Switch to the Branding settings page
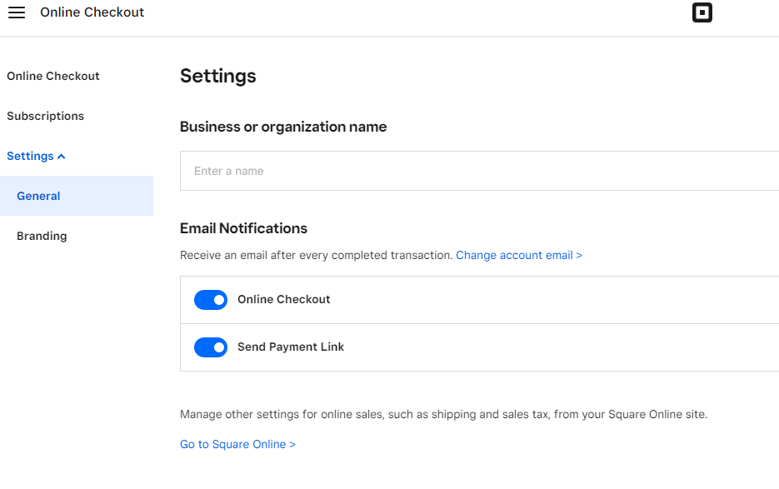Image resolution: width=779 pixels, height=489 pixels. (x=42, y=236)
